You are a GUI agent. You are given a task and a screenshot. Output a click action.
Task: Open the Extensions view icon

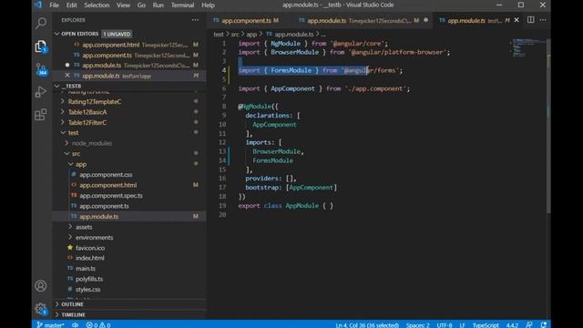pos(41,115)
